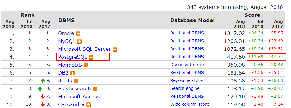Click plus icon after Microsoft SQL Server
291x108 pixels.
[x=115, y=49]
